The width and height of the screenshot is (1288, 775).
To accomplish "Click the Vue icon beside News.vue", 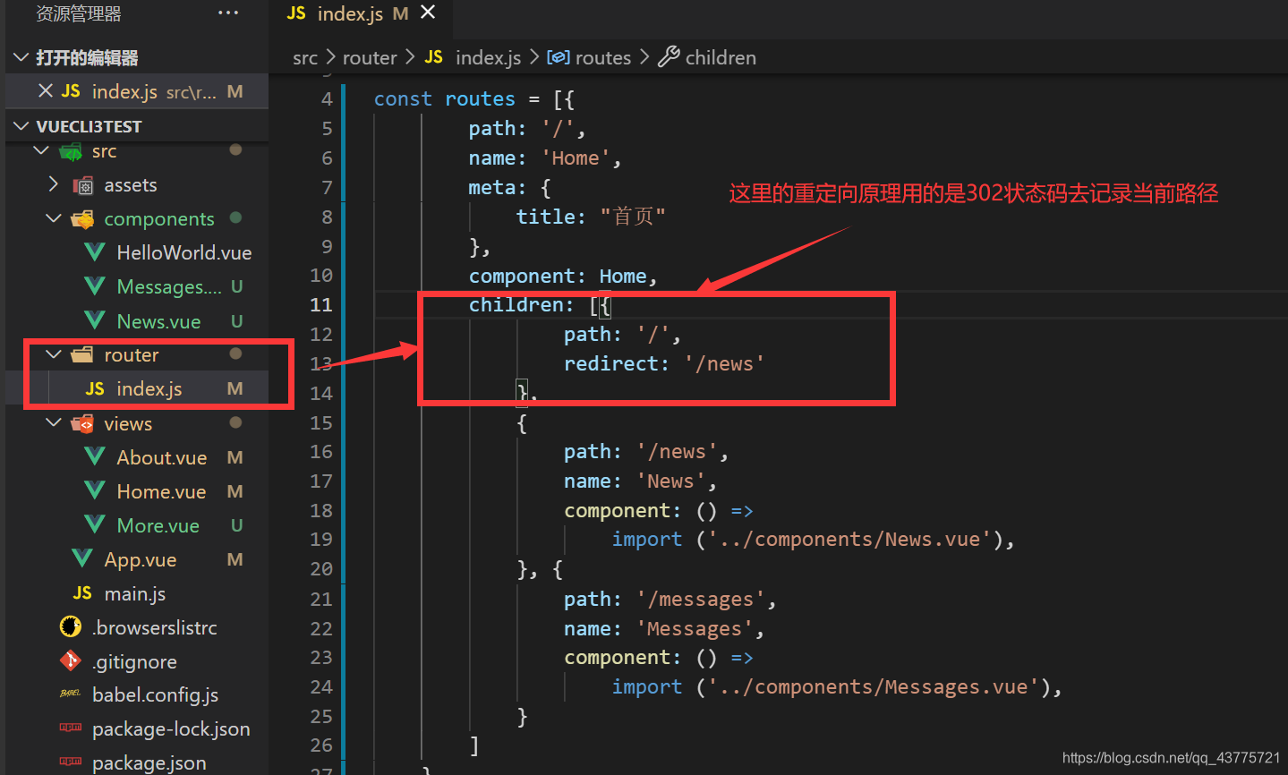I will pyautogui.click(x=95, y=320).
